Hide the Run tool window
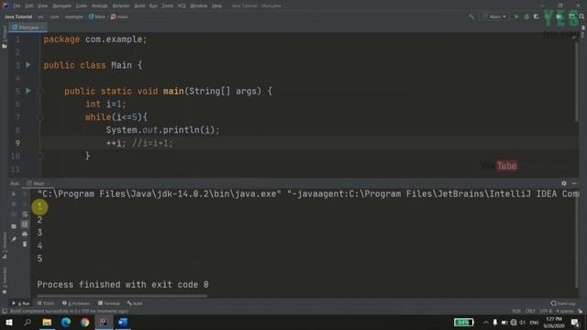The image size is (587, 330). point(574,183)
